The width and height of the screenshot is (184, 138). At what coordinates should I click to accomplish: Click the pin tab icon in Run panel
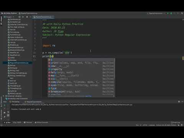coord(5,117)
